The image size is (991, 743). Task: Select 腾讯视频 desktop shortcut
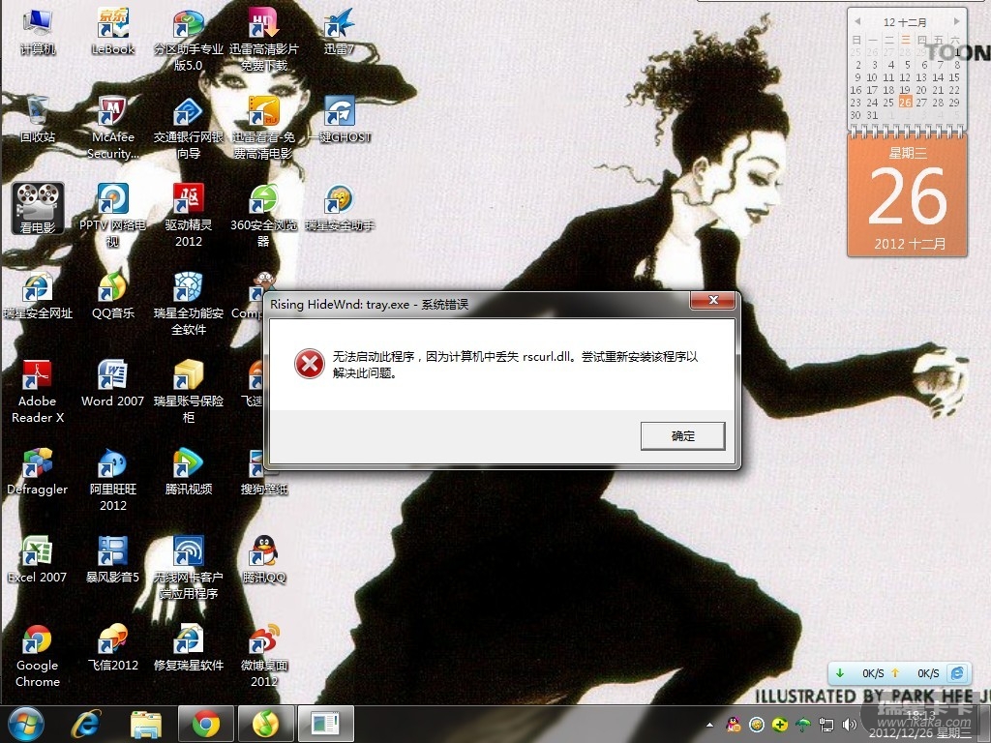coord(189,472)
